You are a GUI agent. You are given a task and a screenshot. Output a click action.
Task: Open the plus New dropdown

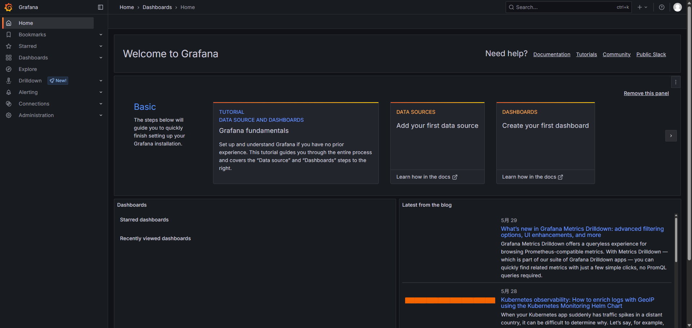[642, 7]
